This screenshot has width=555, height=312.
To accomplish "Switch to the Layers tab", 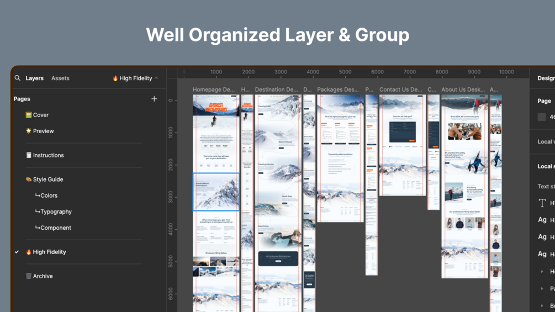I will (34, 78).
